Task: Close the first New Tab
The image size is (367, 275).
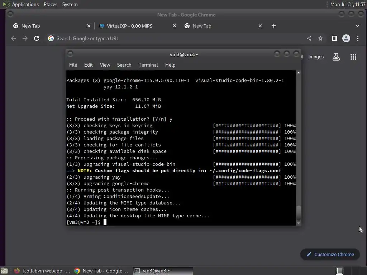Action: click(x=89, y=26)
